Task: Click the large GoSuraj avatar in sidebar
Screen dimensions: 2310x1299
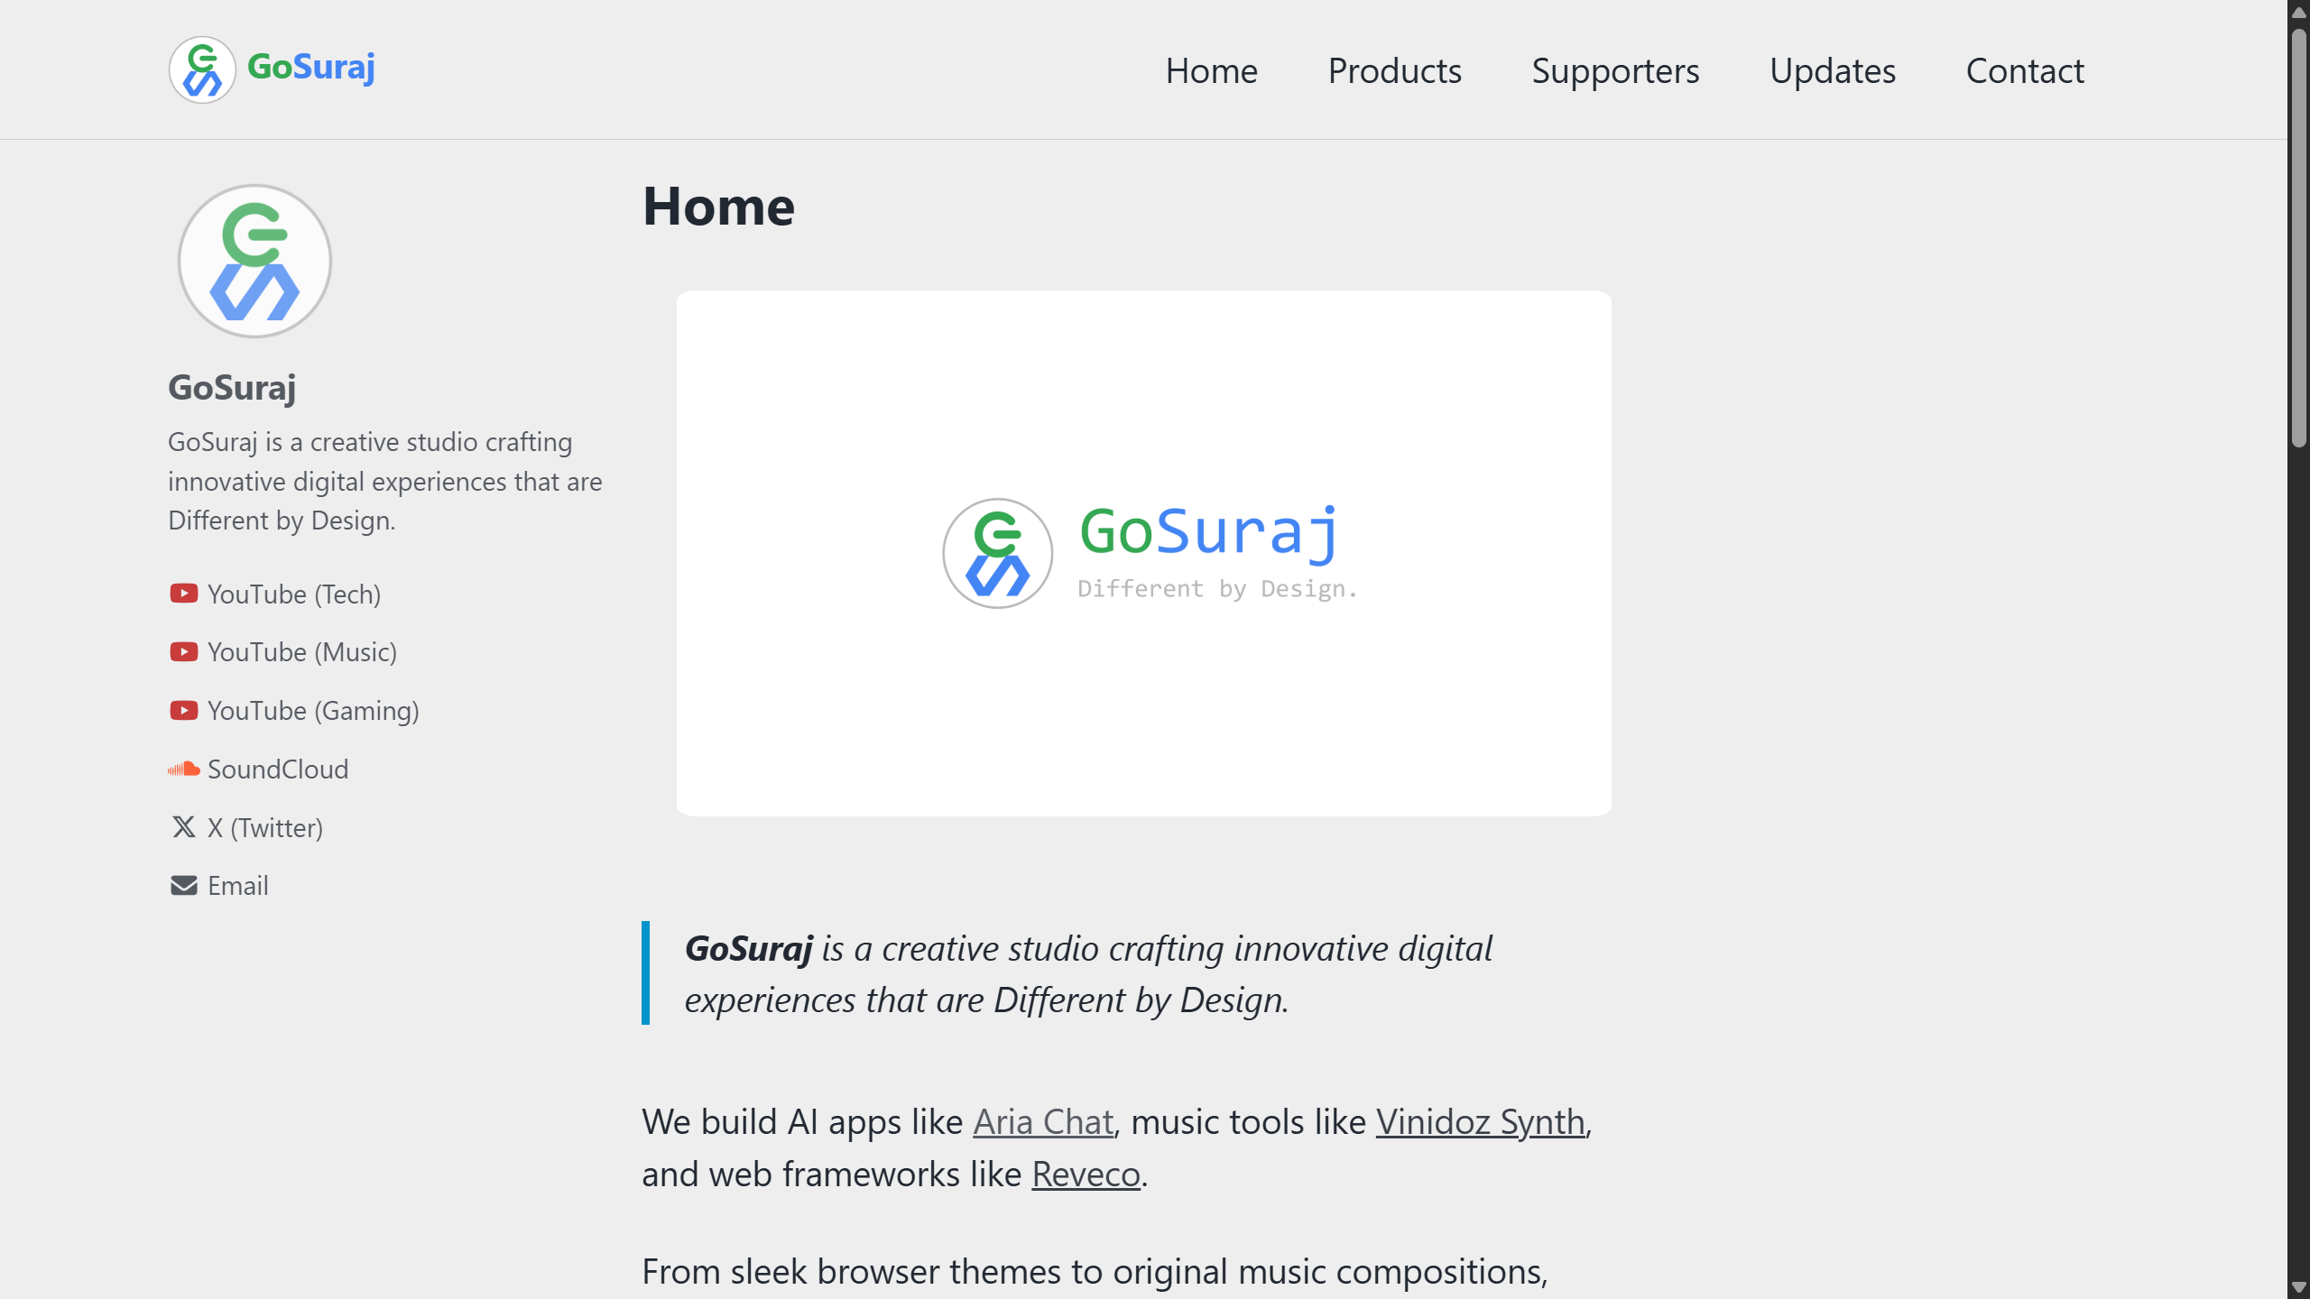Action: click(254, 262)
